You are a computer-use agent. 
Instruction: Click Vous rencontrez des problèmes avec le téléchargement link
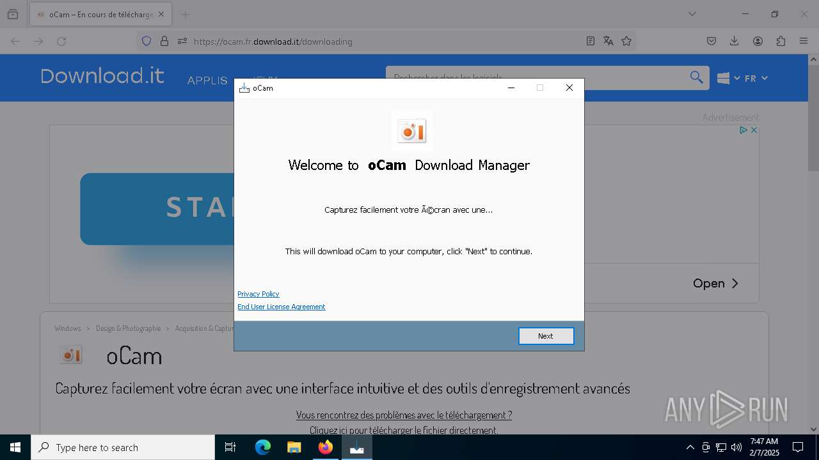(404, 415)
